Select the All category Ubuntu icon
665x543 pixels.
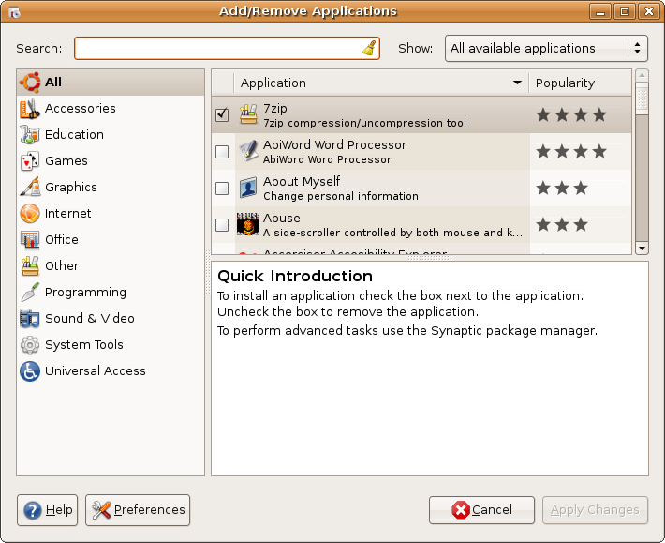tap(30, 82)
